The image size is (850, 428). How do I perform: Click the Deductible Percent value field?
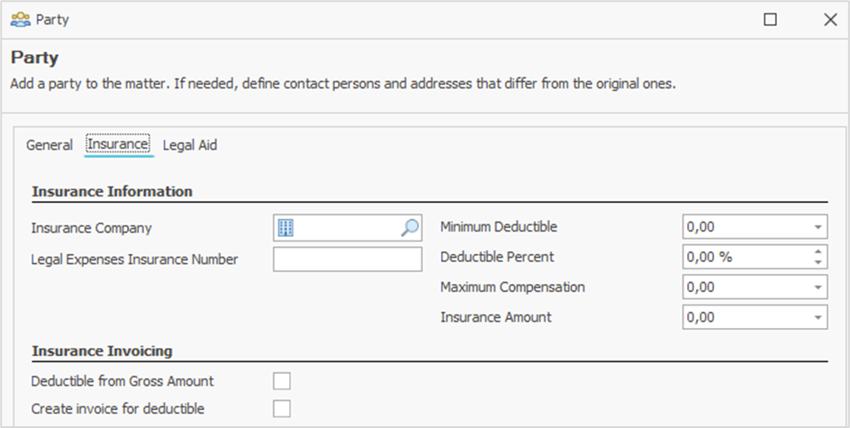pyautogui.click(x=743, y=257)
